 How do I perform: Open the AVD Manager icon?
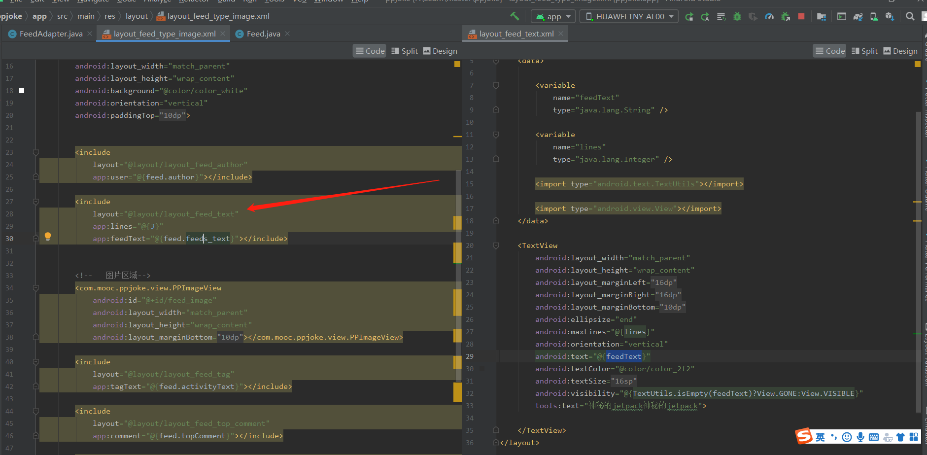point(874,17)
